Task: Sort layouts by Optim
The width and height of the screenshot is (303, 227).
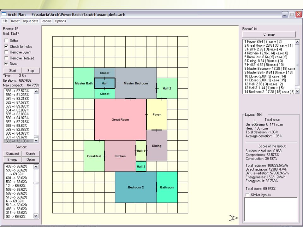Action: pos(31,160)
